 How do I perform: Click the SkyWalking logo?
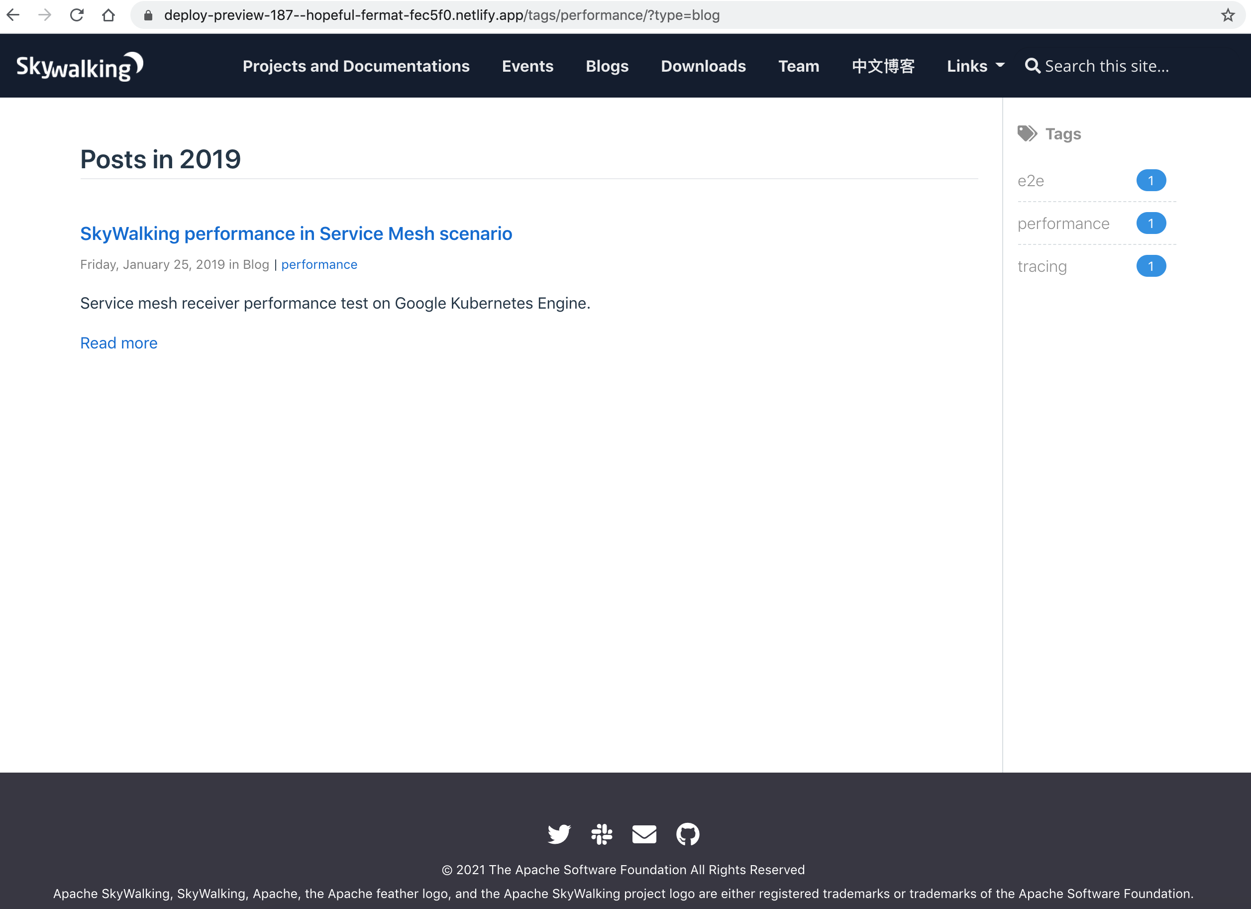[x=80, y=67]
